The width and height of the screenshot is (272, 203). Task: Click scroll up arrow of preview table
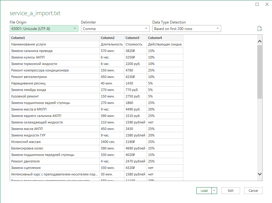coord(260,41)
